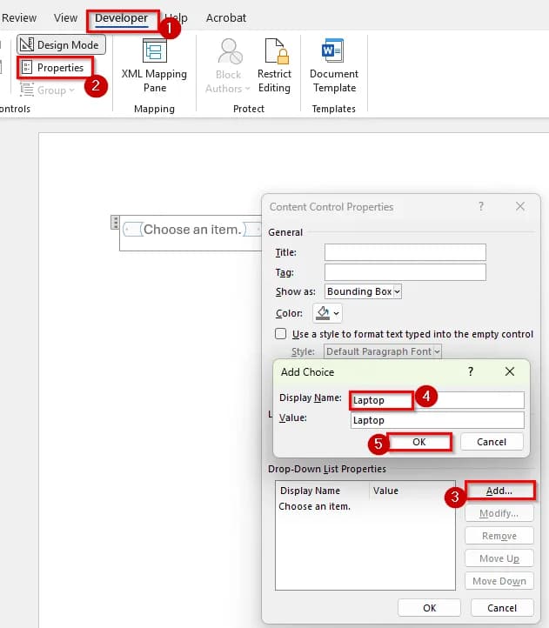The width and height of the screenshot is (549, 628).
Task: Open Restrict Editing
Action: point(275,66)
